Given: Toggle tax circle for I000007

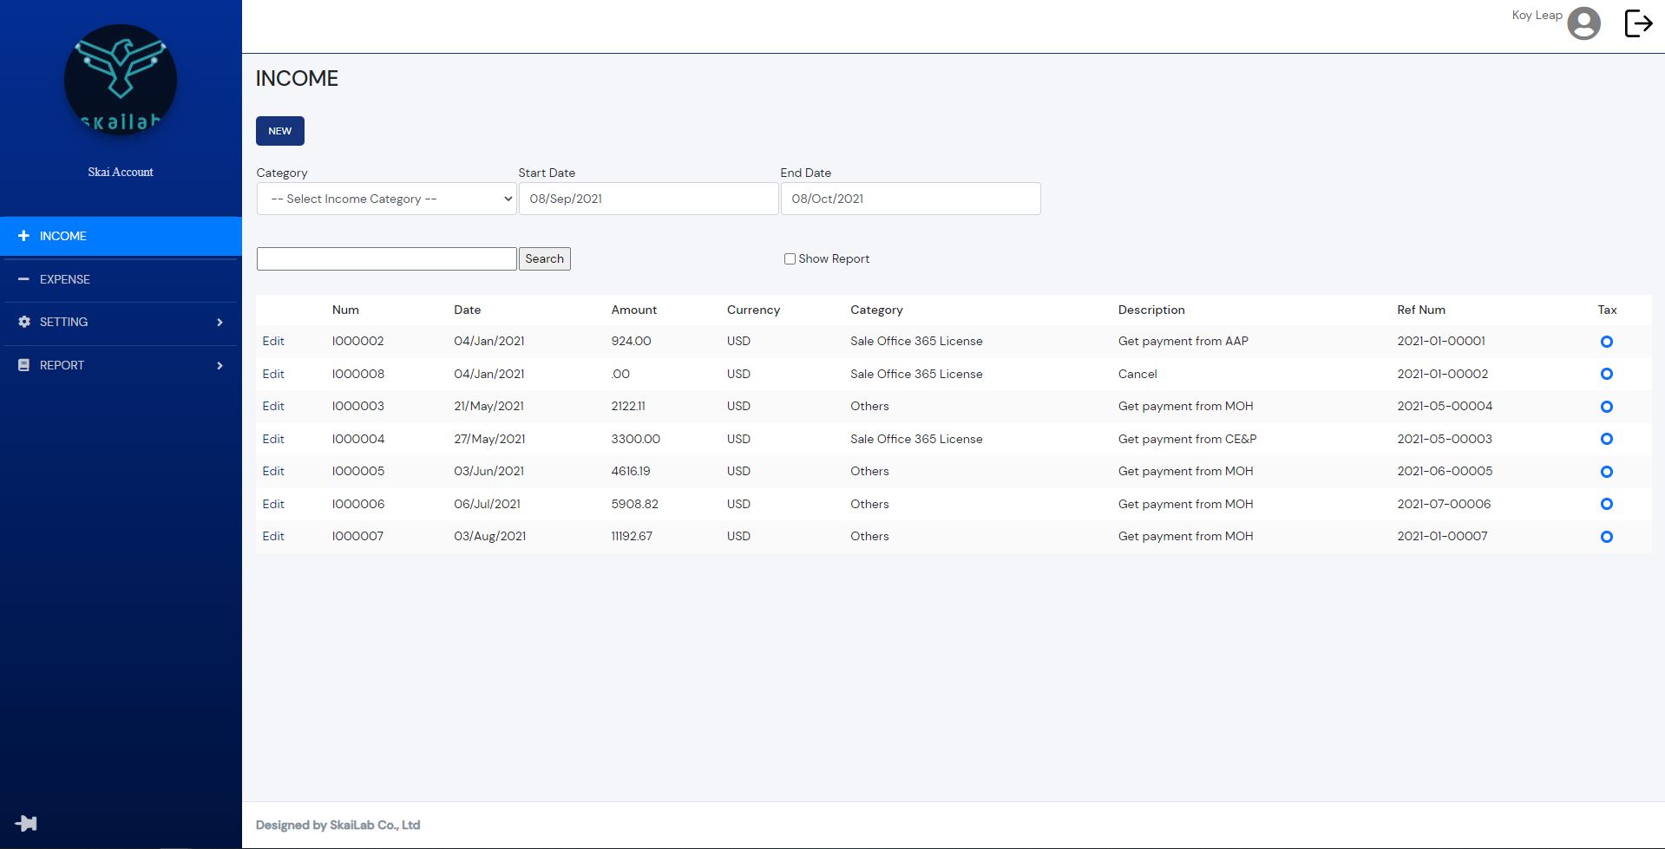Looking at the screenshot, I should point(1606,537).
